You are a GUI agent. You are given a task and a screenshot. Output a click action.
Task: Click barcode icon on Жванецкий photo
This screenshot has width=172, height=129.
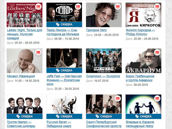38,53
